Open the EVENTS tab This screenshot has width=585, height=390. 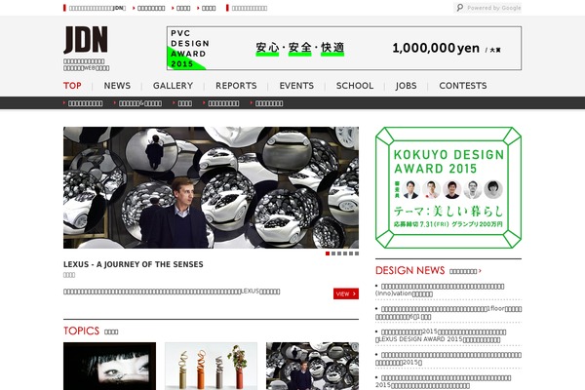pos(296,86)
